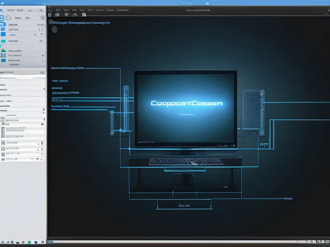Image resolution: width=330 pixels, height=247 pixels.
Task: Click the window-shaped icon in dark toolbar
Action: 57,15
